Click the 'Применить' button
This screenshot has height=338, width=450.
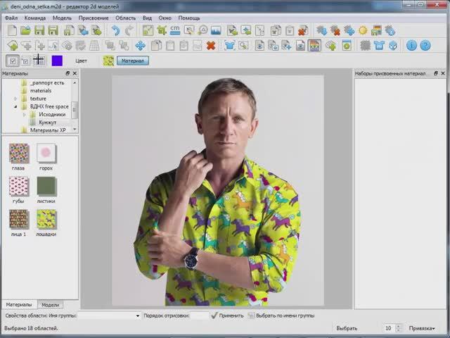(x=227, y=315)
